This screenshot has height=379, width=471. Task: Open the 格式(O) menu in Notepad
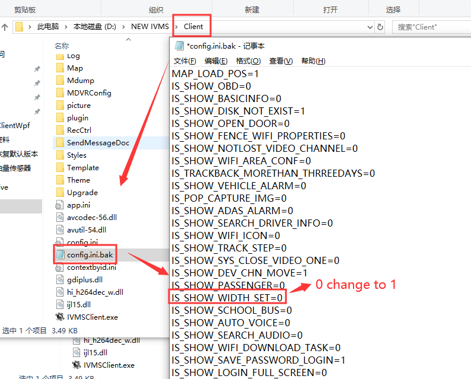248,61
